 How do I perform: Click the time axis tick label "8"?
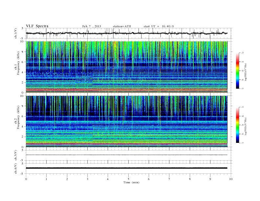190,179
